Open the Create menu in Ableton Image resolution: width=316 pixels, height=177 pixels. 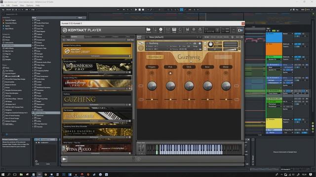point(15,5)
